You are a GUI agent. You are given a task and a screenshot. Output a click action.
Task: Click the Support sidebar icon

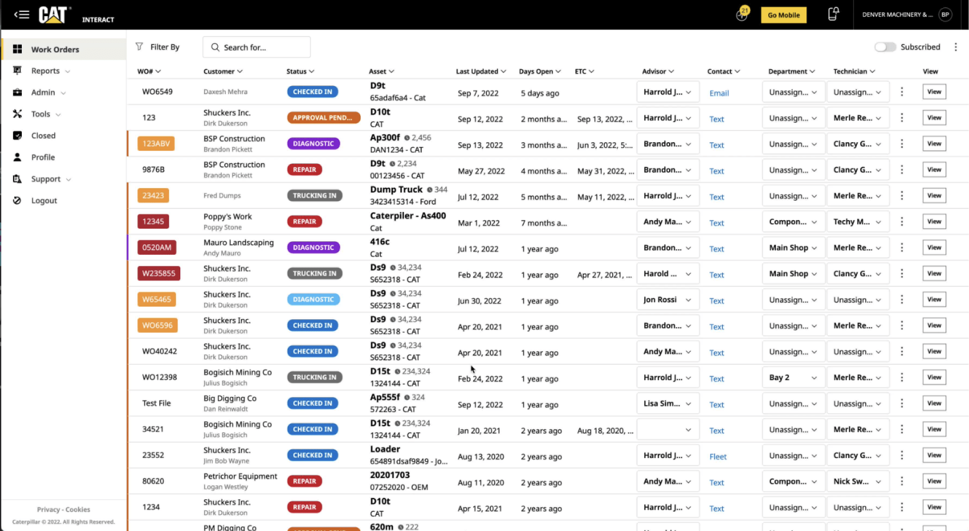17,179
